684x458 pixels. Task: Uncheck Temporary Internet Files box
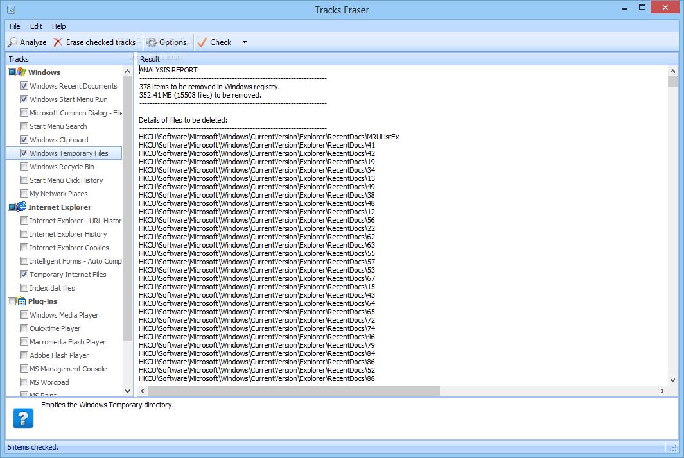pos(24,275)
